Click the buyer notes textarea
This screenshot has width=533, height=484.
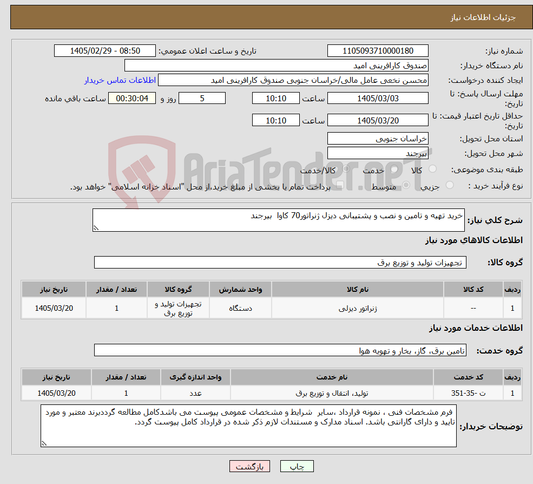click(248, 426)
